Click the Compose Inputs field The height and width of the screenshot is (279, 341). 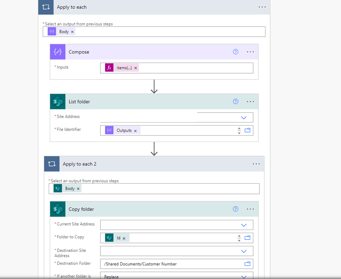177,68
